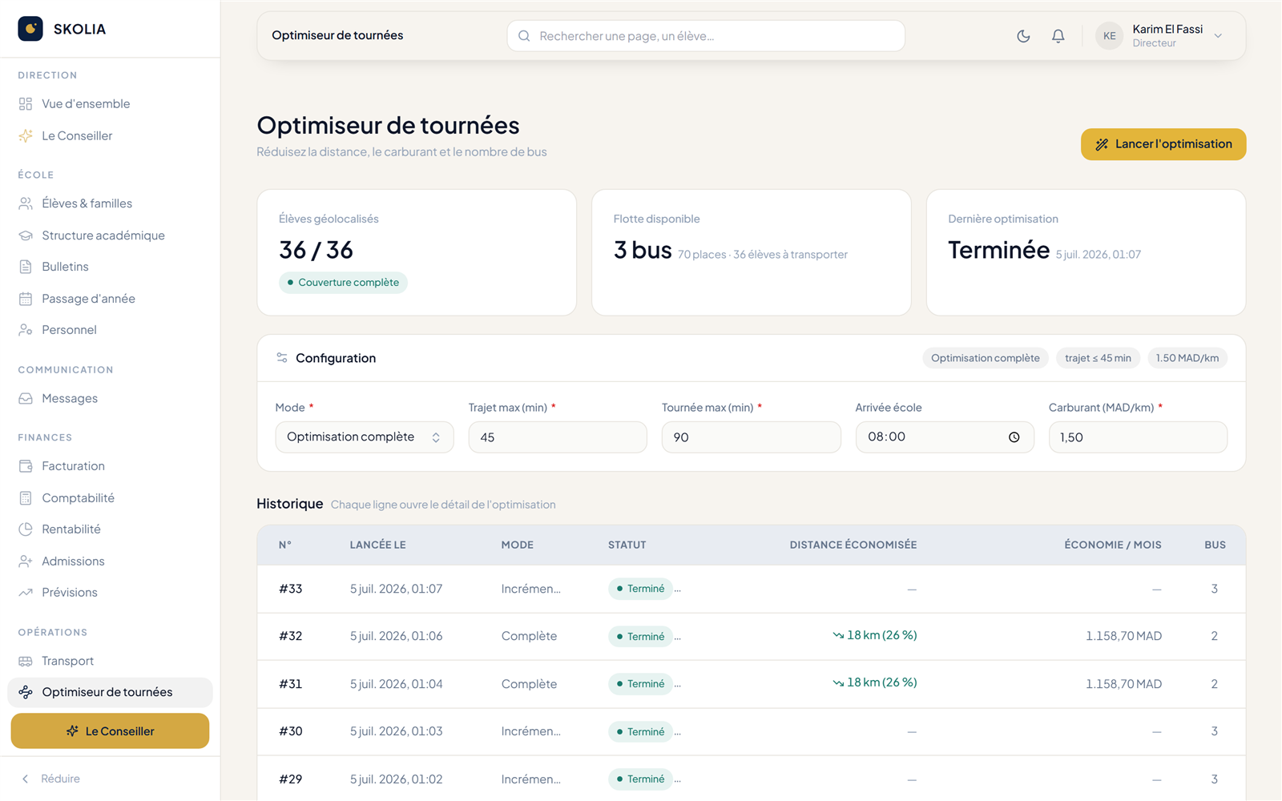
Task: Open the Transport page
Action: click(x=110, y=661)
